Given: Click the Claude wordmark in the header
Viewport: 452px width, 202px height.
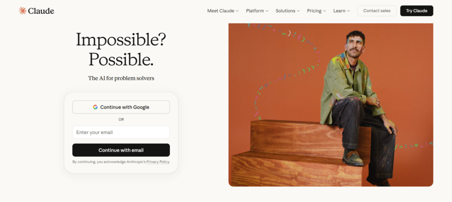Looking at the screenshot, I should click(41, 11).
